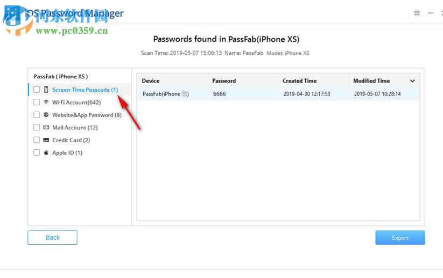Sort by the Device column header
The height and width of the screenshot is (278, 443).
[x=172, y=81]
